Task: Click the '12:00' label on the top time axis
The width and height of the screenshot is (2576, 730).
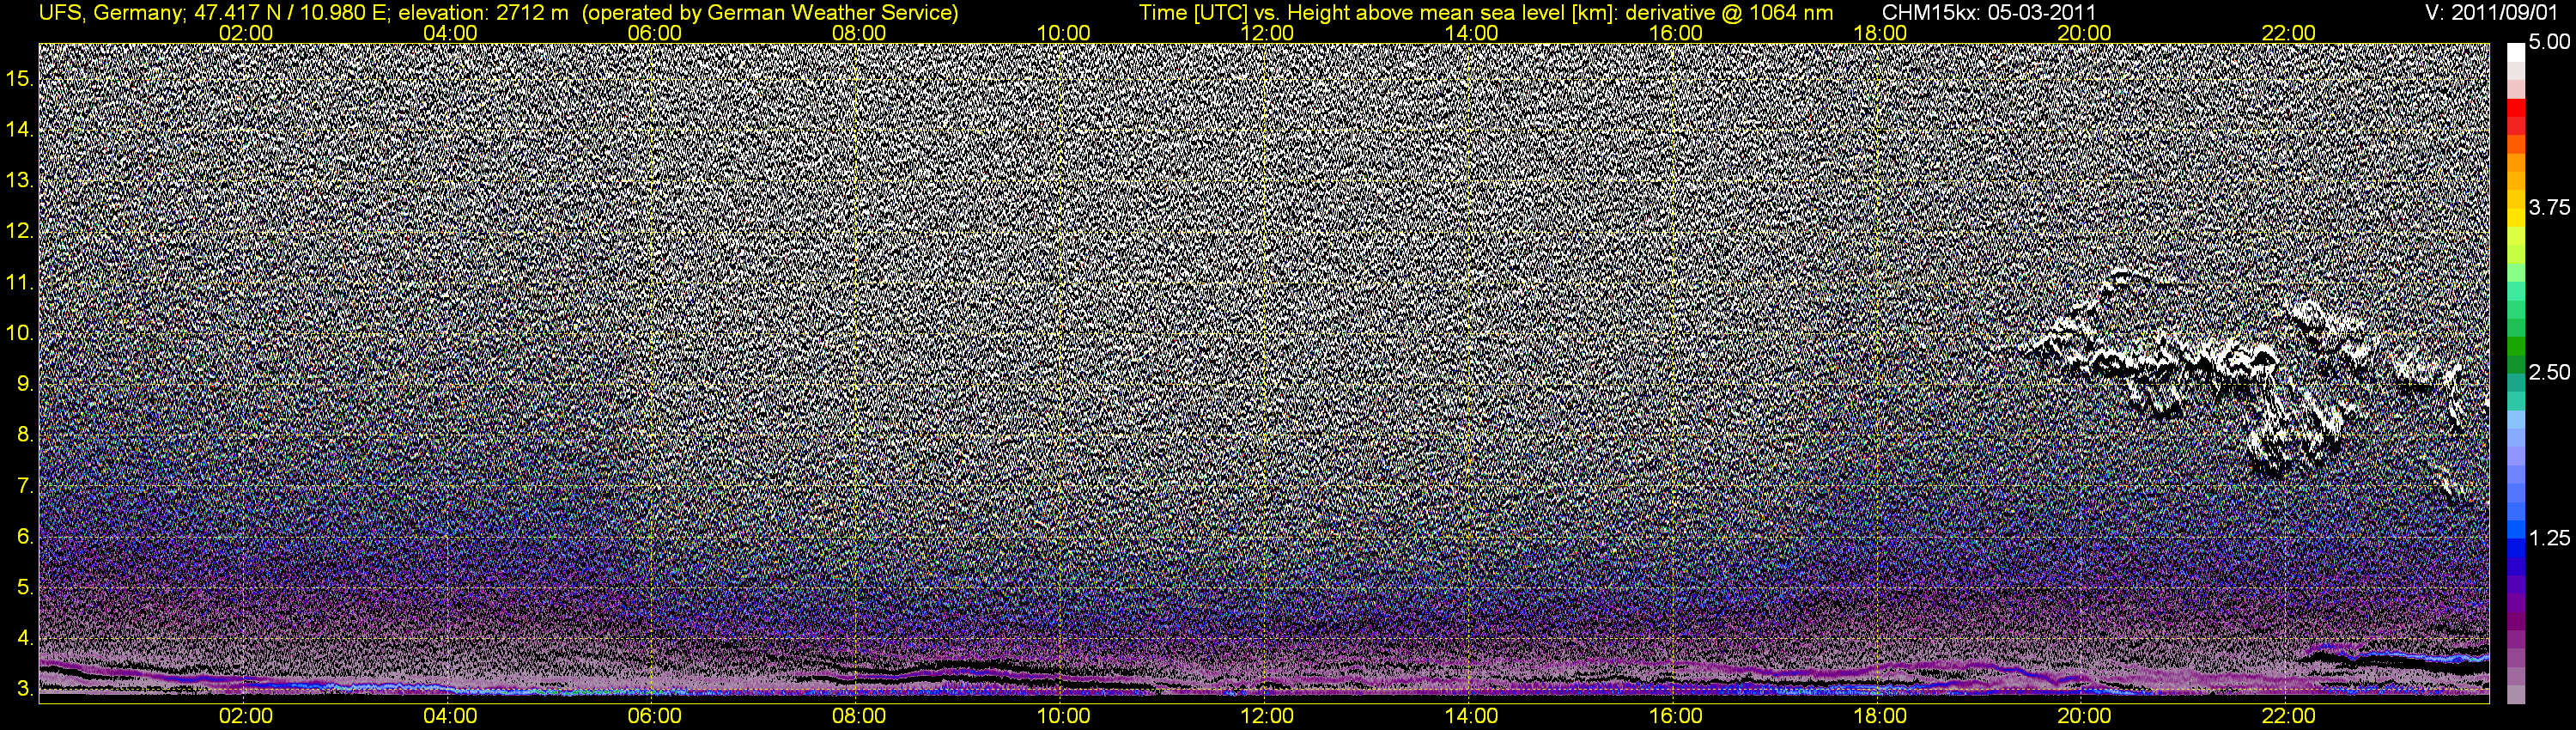Action: [1267, 33]
